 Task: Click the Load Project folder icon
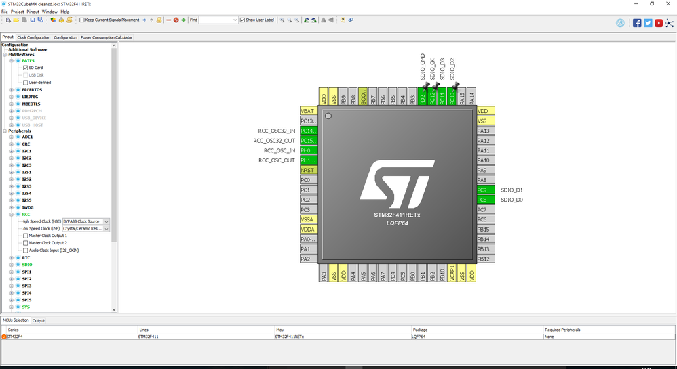point(16,20)
